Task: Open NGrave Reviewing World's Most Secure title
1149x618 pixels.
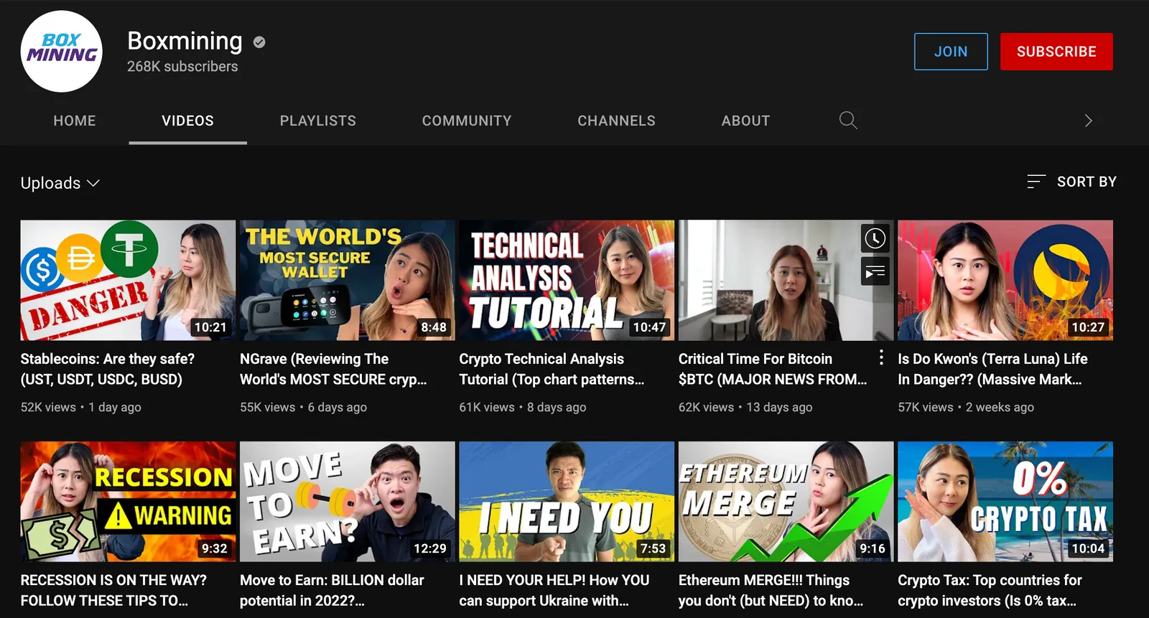Action: pos(333,369)
